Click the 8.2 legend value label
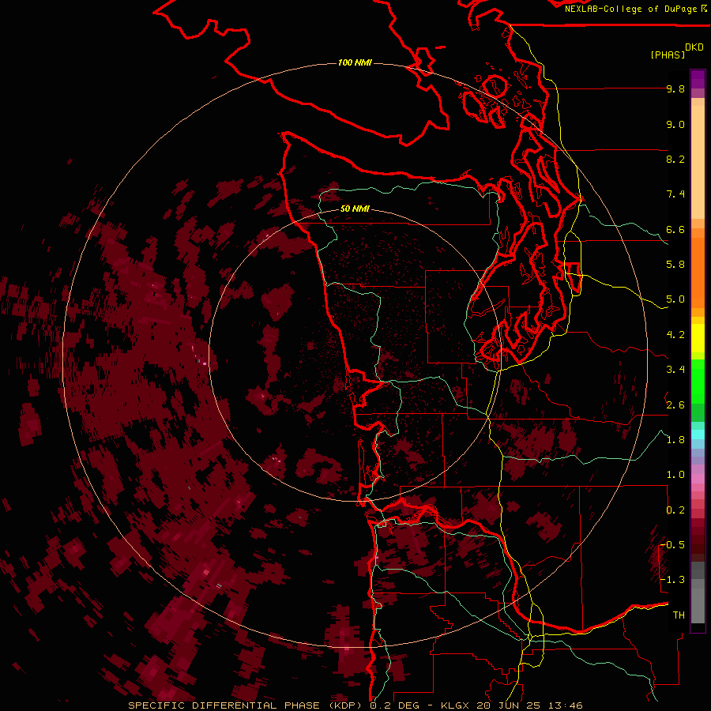Viewport: 711px width, 711px height. (x=675, y=159)
